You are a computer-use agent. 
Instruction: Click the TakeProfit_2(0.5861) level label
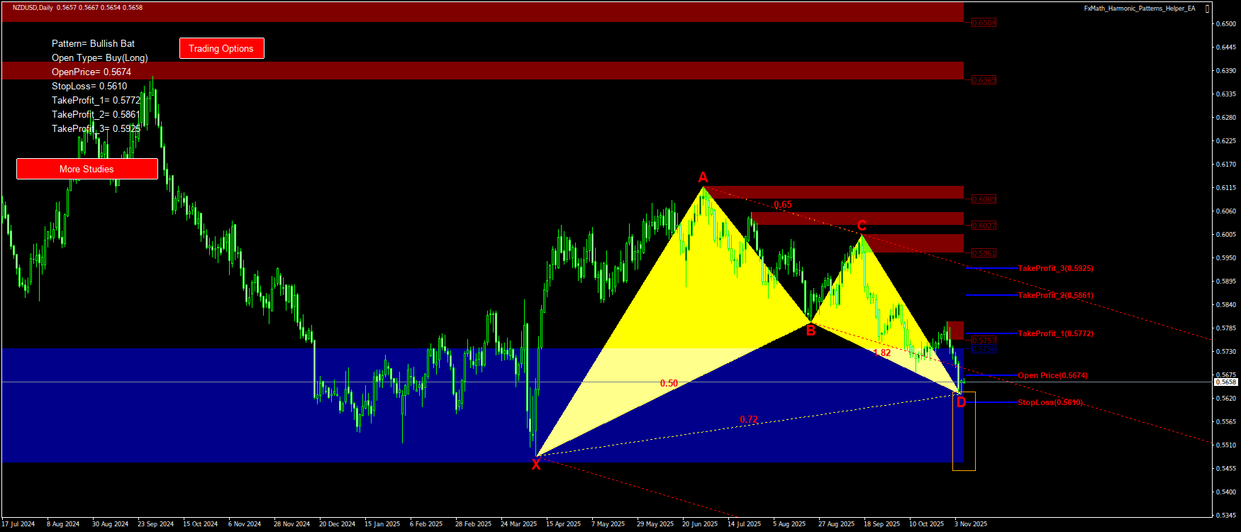[x=1055, y=295]
